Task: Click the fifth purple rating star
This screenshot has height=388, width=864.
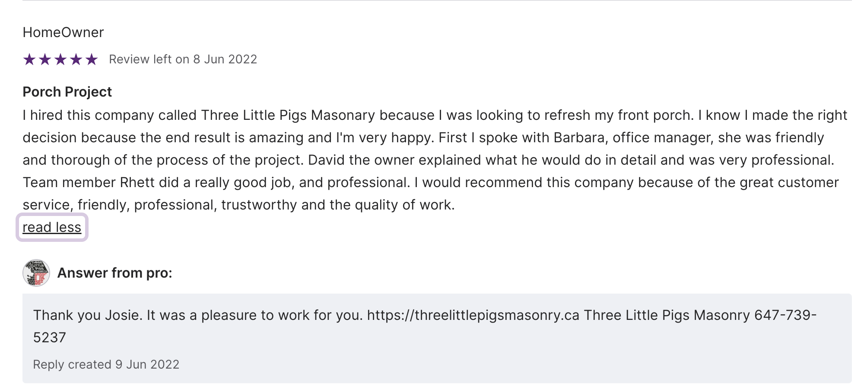Action: pos(92,59)
